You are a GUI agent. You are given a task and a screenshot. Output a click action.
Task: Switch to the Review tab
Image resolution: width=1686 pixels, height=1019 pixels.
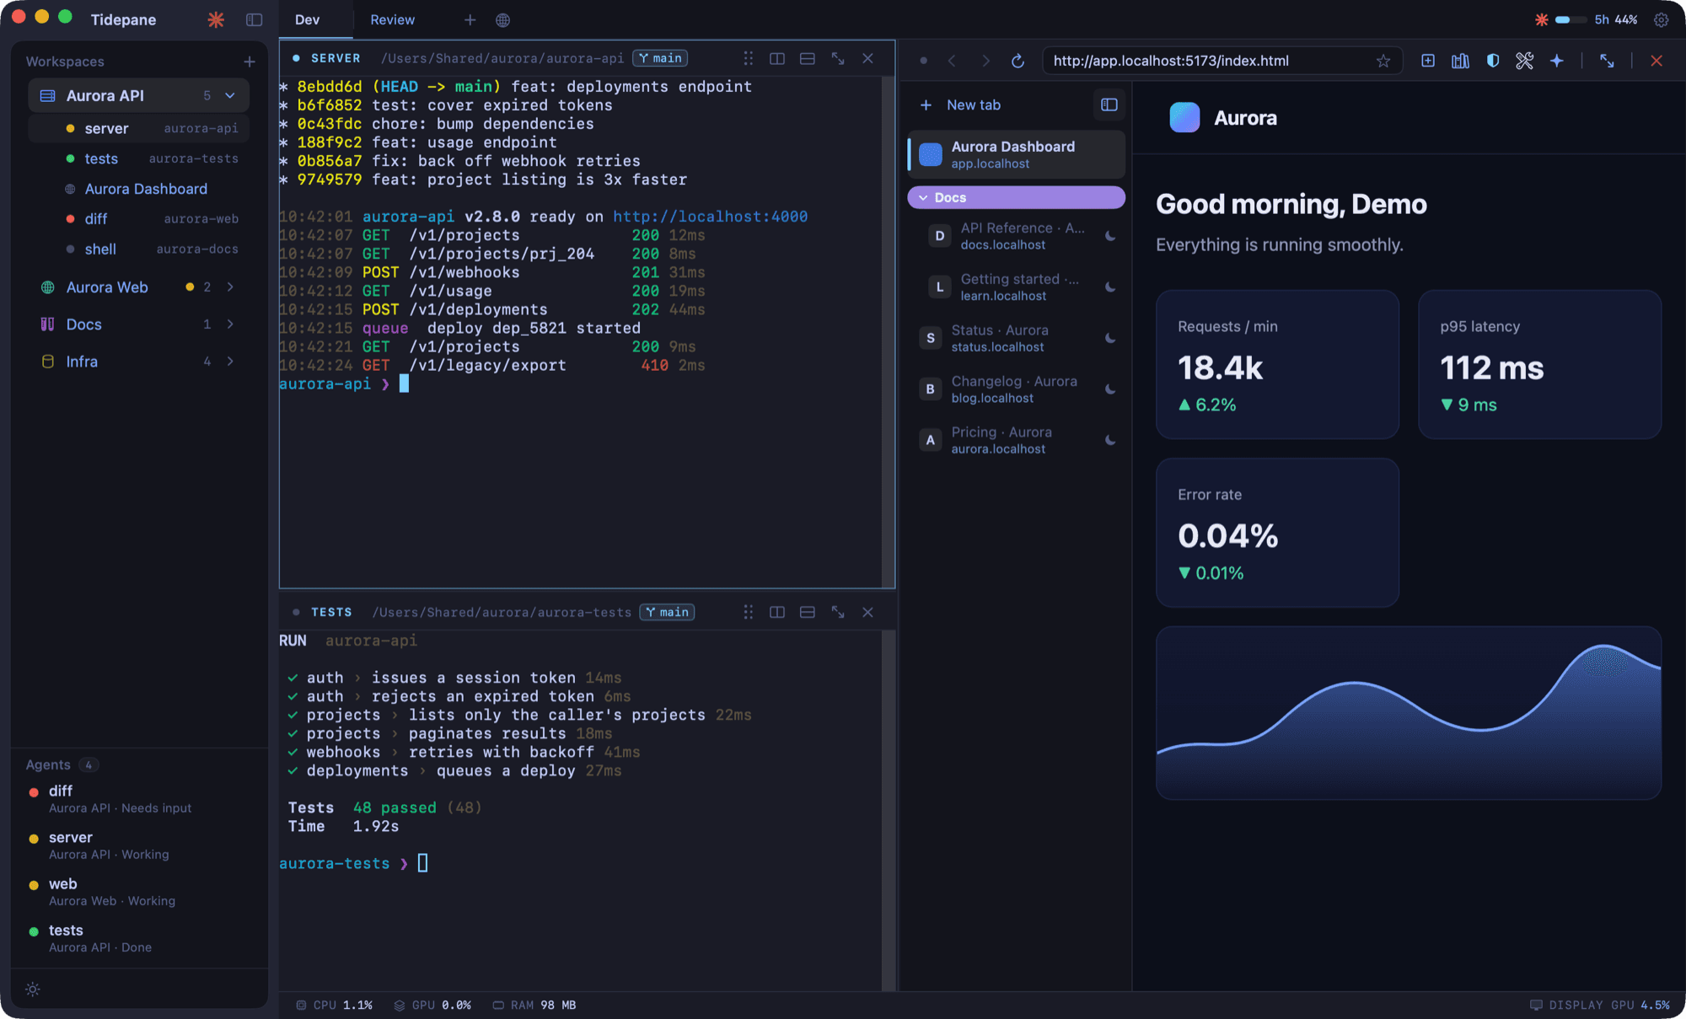(x=392, y=19)
